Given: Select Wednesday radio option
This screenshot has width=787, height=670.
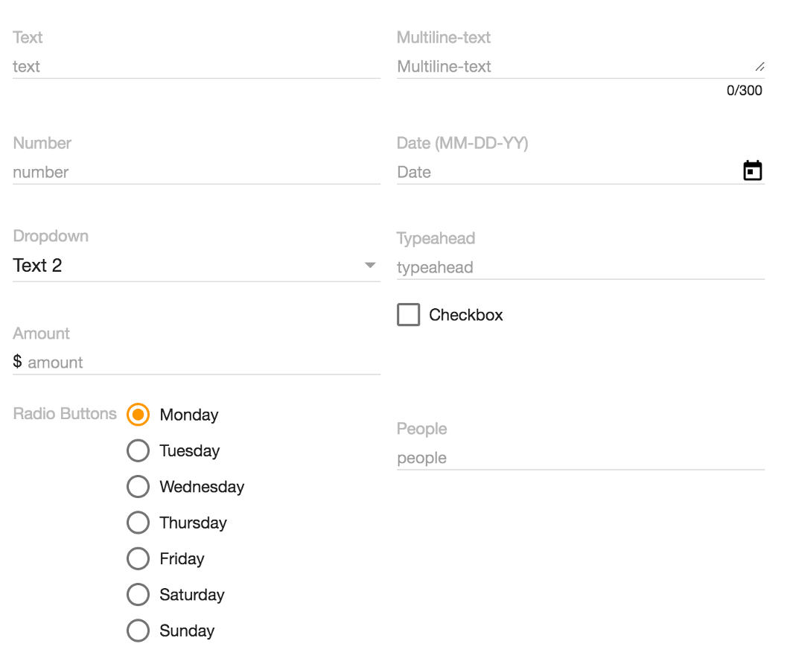Looking at the screenshot, I should [x=138, y=486].
